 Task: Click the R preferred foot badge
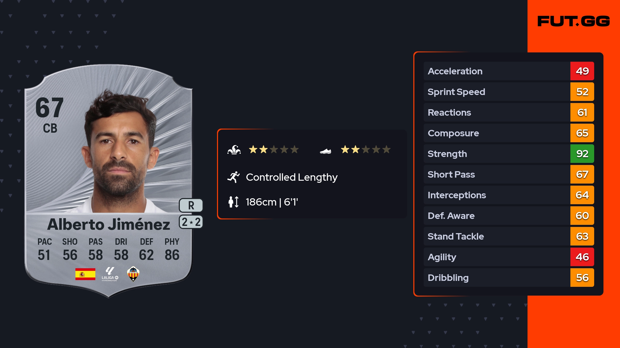[191, 205]
